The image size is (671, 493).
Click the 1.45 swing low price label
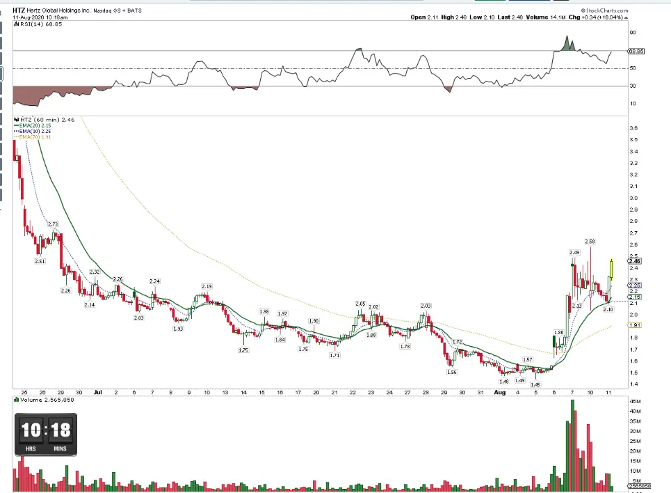pyautogui.click(x=535, y=385)
